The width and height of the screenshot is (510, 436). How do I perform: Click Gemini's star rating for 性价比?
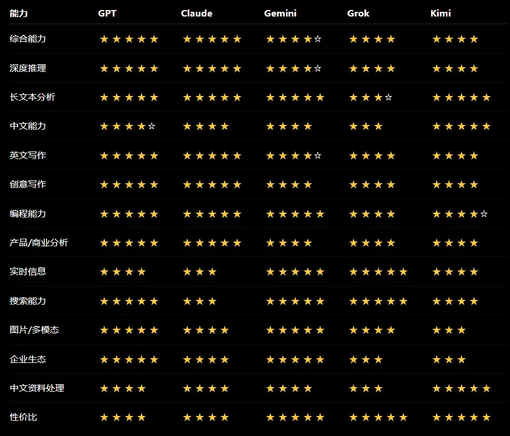pos(295,417)
